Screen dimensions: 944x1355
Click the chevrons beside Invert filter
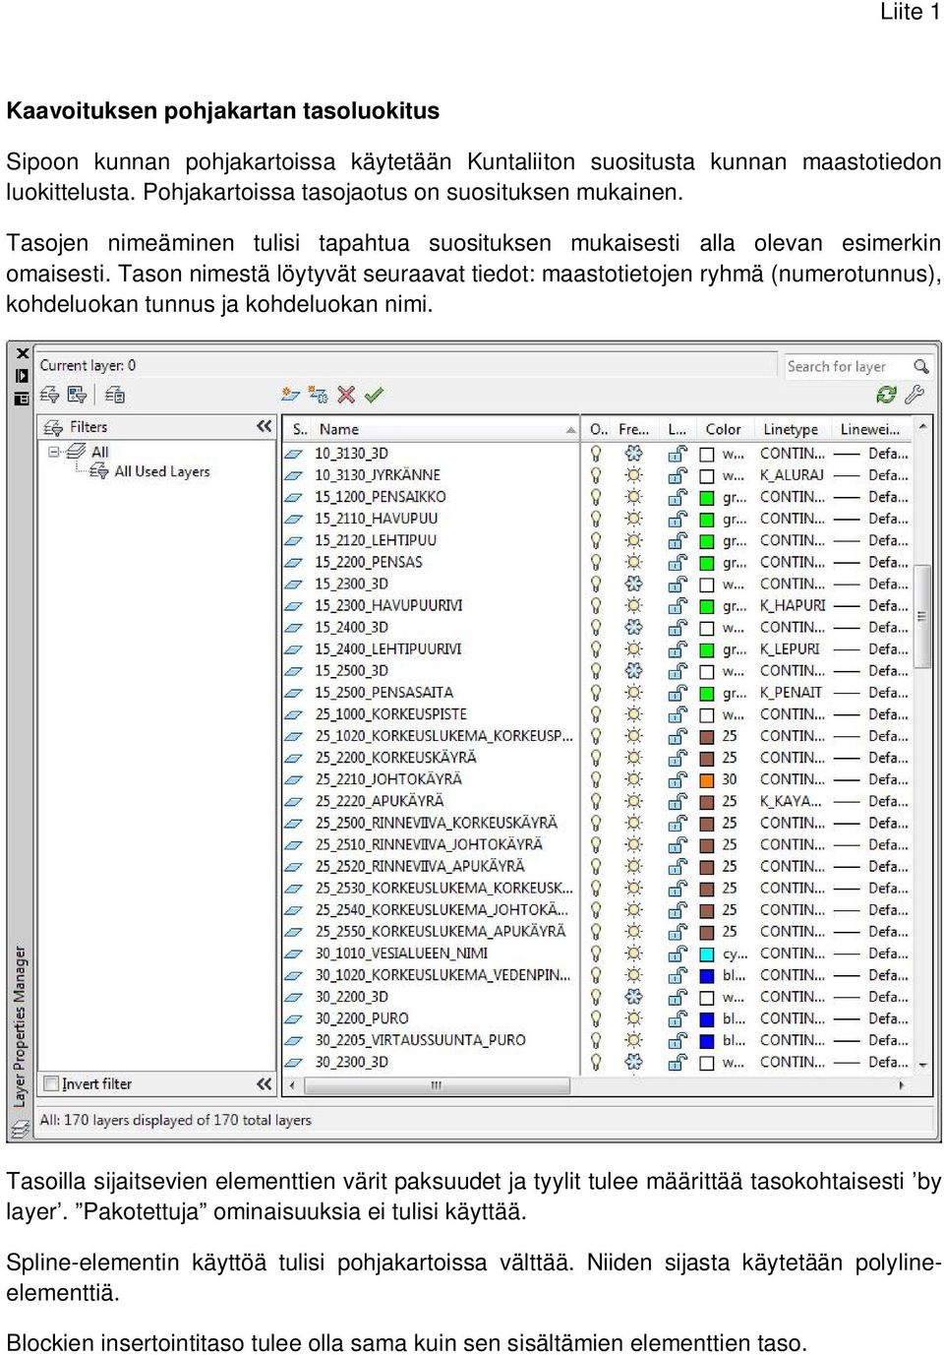pyautogui.click(x=264, y=1083)
